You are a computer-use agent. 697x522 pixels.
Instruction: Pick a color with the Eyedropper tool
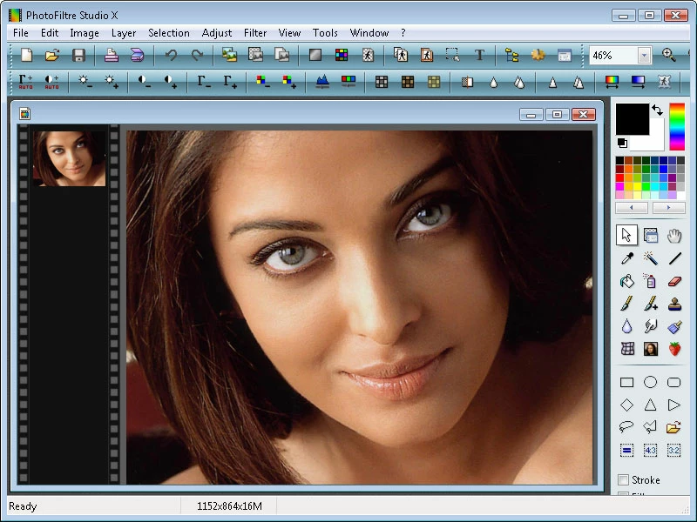[x=626, y=258]
